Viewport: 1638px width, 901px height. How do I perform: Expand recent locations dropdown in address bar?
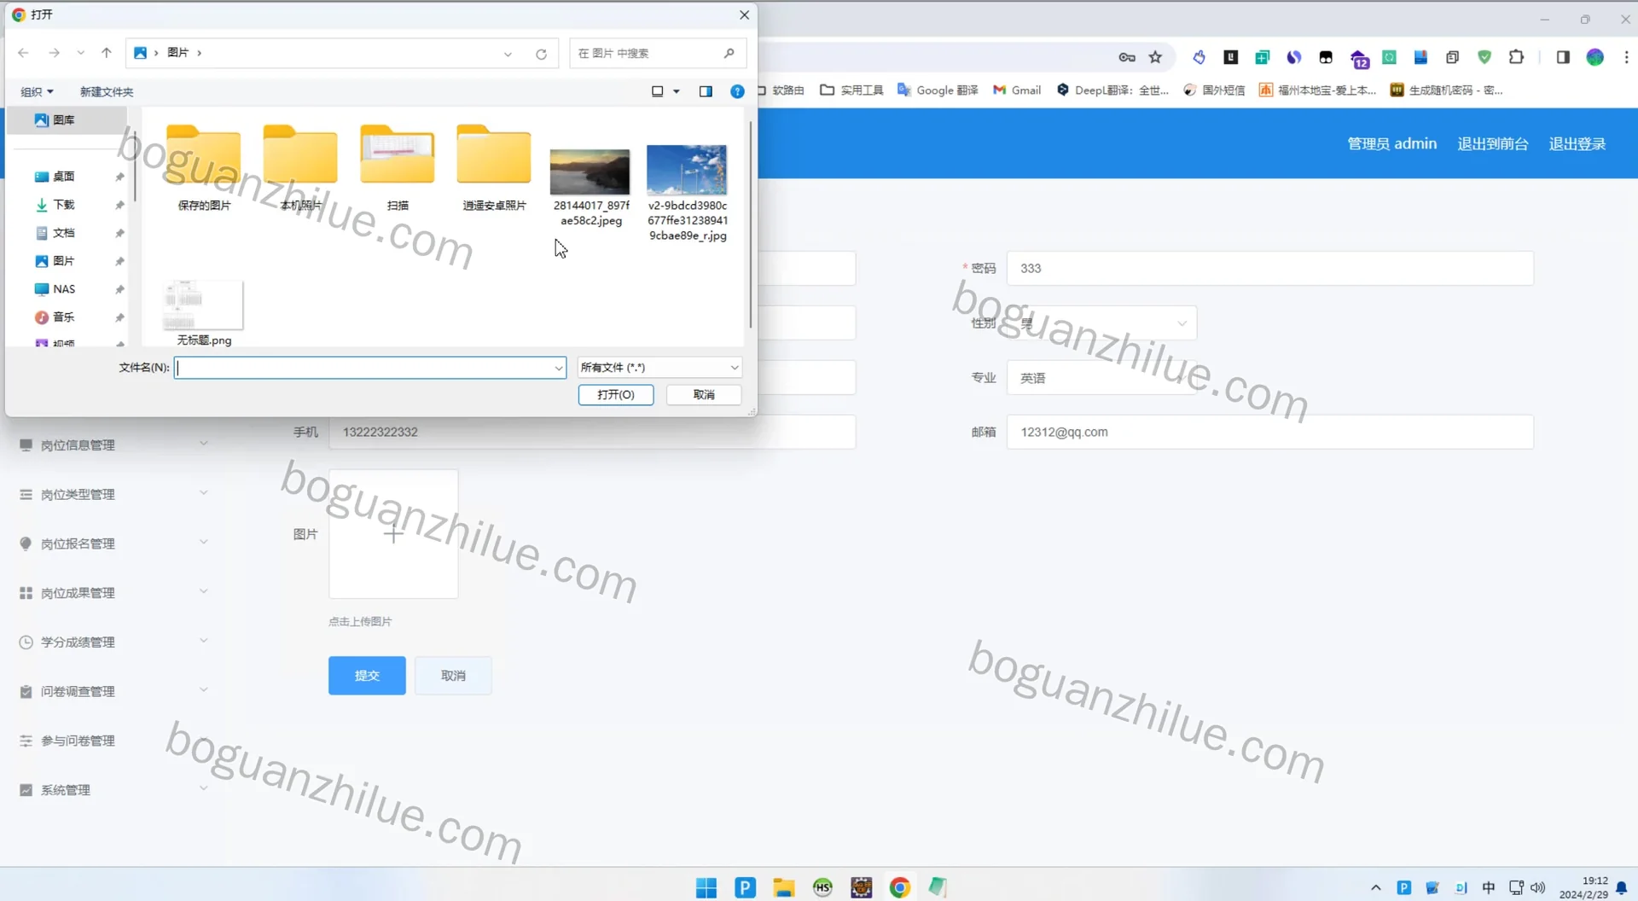508,54
